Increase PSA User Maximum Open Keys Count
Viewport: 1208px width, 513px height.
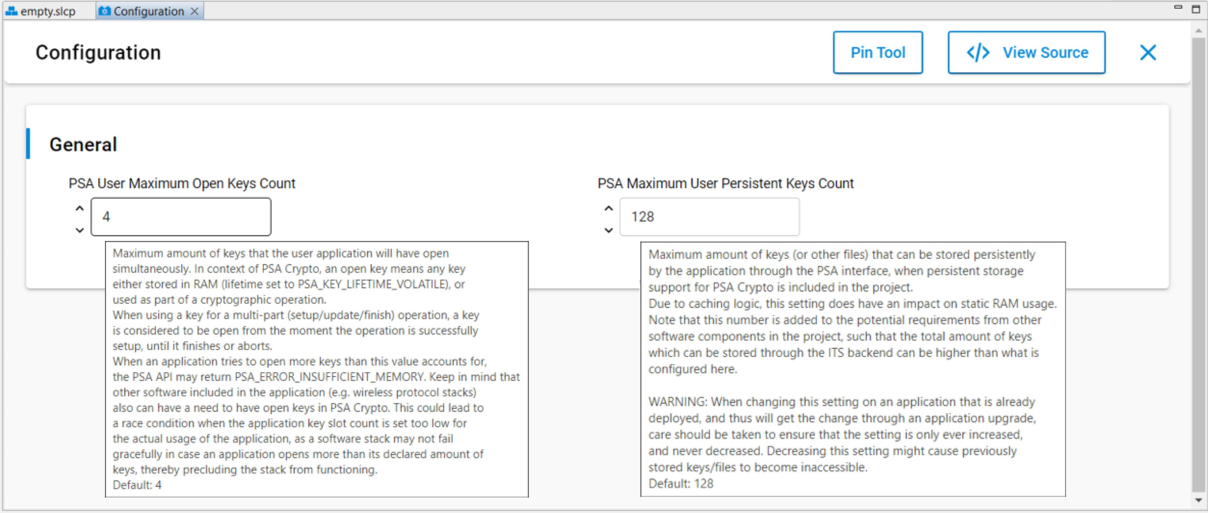point(79,208)
